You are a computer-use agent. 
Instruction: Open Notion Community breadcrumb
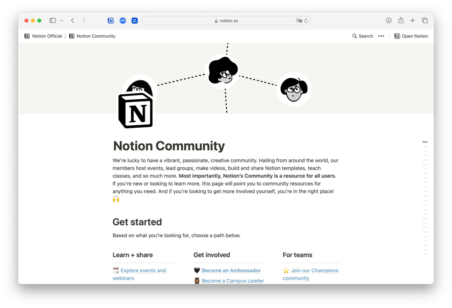pyautogui.click(x=92, y=36)
